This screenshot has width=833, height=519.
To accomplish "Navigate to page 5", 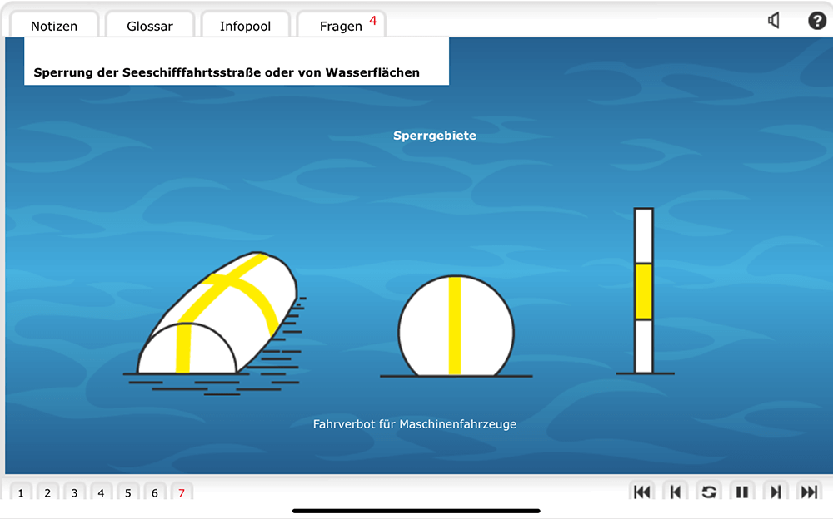I will 127,493.
